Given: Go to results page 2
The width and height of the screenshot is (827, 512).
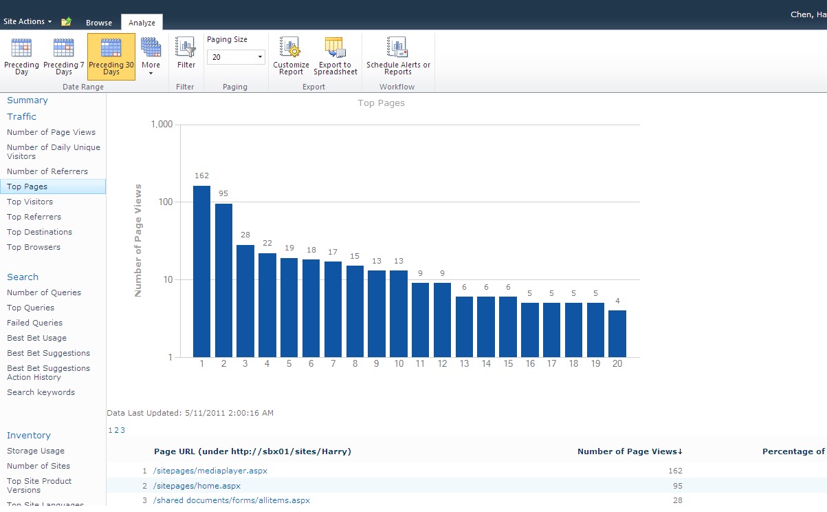Looking at the screenshot, I should [x=114, y=429].
